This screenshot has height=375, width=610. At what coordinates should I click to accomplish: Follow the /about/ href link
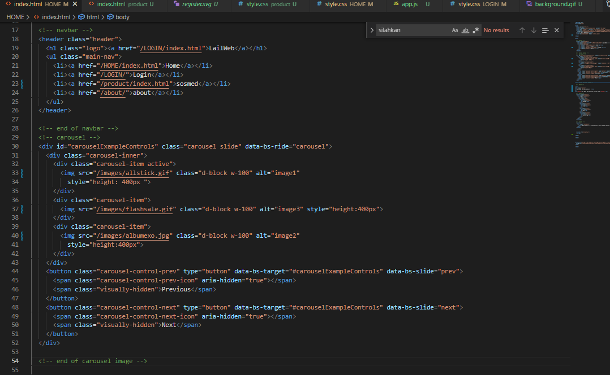pos(113,93)
